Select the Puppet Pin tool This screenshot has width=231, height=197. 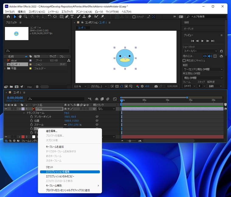click(102, 17)
